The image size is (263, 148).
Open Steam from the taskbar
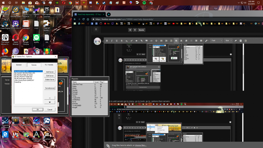pos(104,3)
